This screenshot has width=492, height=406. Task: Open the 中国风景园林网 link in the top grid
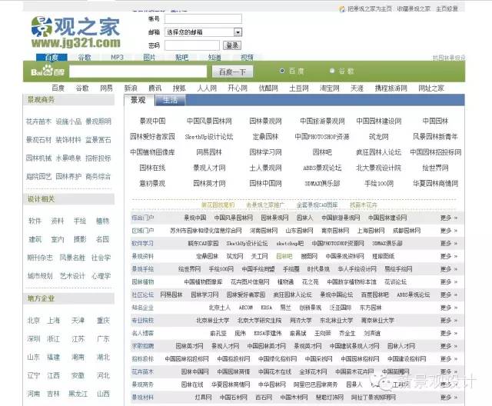pos(209,121)
